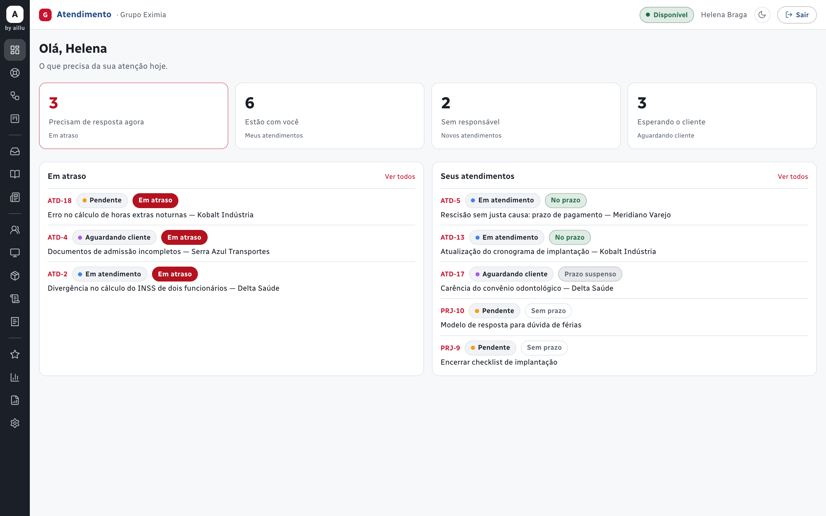The image size is (826, 516).
Task: Open the workflow nodes icon in sidebar
Action: point(15,95)
